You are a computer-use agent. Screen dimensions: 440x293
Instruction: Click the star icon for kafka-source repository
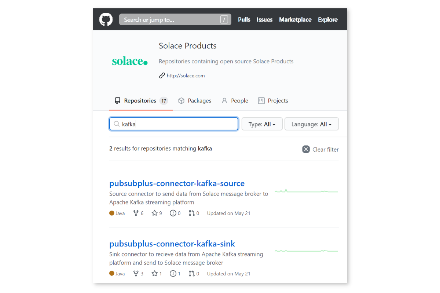point(154,213)
